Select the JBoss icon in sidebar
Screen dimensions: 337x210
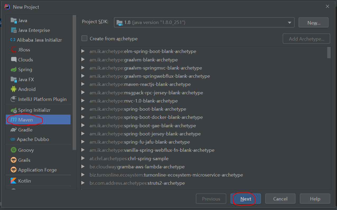(13, 50)
